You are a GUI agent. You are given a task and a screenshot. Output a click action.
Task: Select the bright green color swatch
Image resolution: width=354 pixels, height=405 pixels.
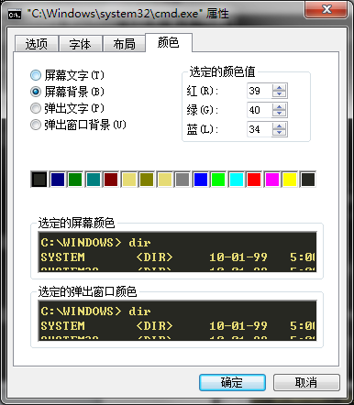pyautogui.click(x=218, y=180)
